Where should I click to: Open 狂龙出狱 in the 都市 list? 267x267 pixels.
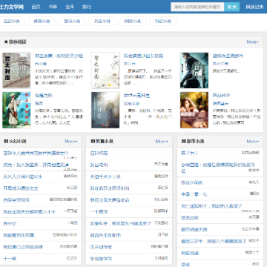pos(190,218)
